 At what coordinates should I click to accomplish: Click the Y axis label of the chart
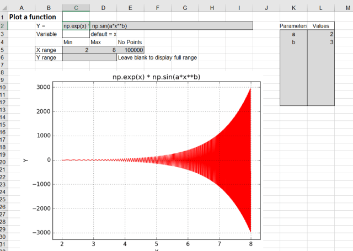click(x=25, y=160)
